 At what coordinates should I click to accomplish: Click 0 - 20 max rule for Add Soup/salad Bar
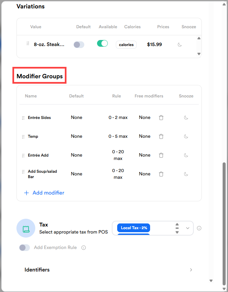click(x=118, y=174)
